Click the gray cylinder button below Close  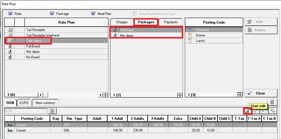click(272, 102)
